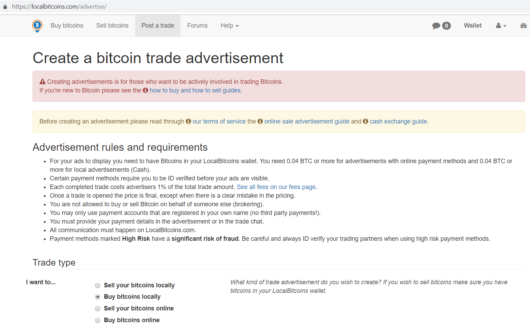Image resolution: width=530 pixels, height=327 pixels.
Task: Click the 'Advertisement rules and requirements' heading
Action: (120, 147)
